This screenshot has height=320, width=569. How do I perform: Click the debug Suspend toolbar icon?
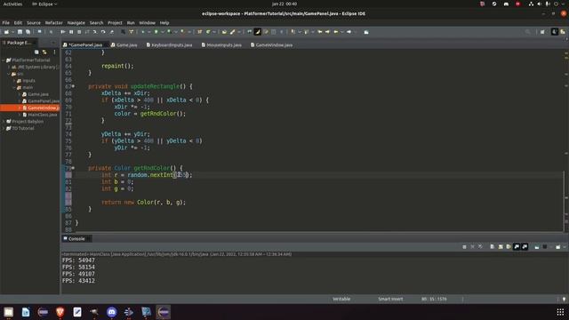pyautogui.click(x=71, y=32)
